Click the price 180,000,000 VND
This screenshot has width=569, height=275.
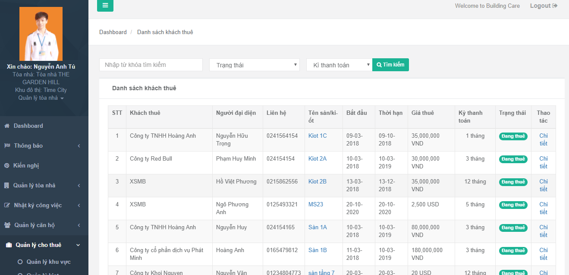tap(427, 254)
